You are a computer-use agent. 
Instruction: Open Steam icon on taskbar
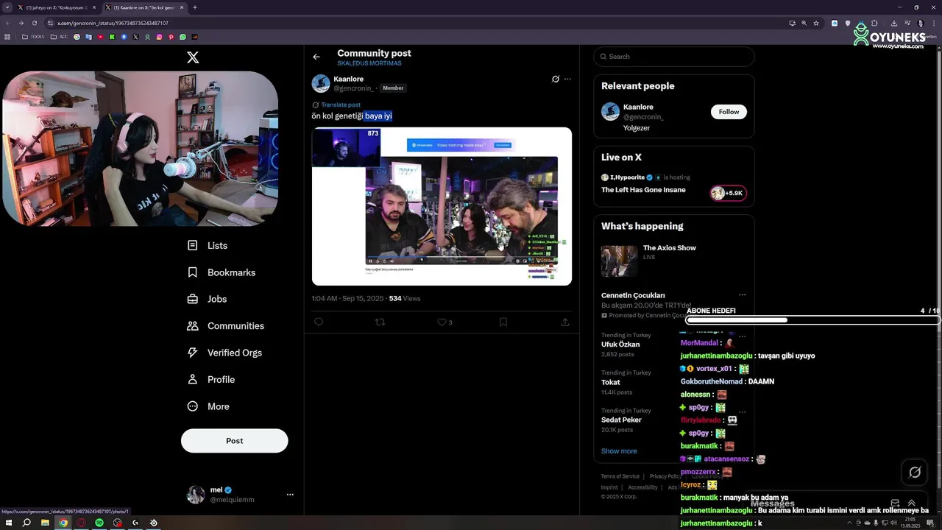(x=153, y=523)
